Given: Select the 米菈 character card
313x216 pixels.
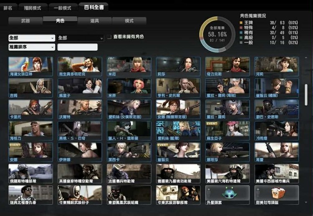Looking at the screenshot, I should [129, 67].
